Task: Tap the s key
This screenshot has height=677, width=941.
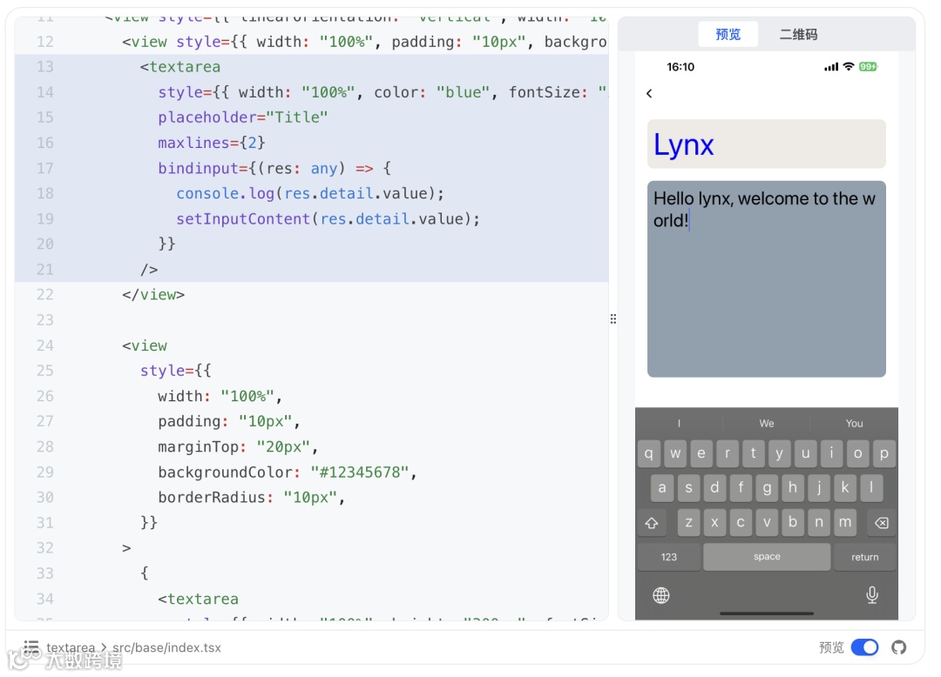Action: pyautogui.click(x=688, y=487)
